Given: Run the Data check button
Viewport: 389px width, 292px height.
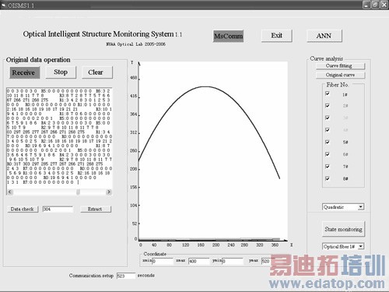Looking at the screenshot, I should pyautogui.click(x=23, y=209).
